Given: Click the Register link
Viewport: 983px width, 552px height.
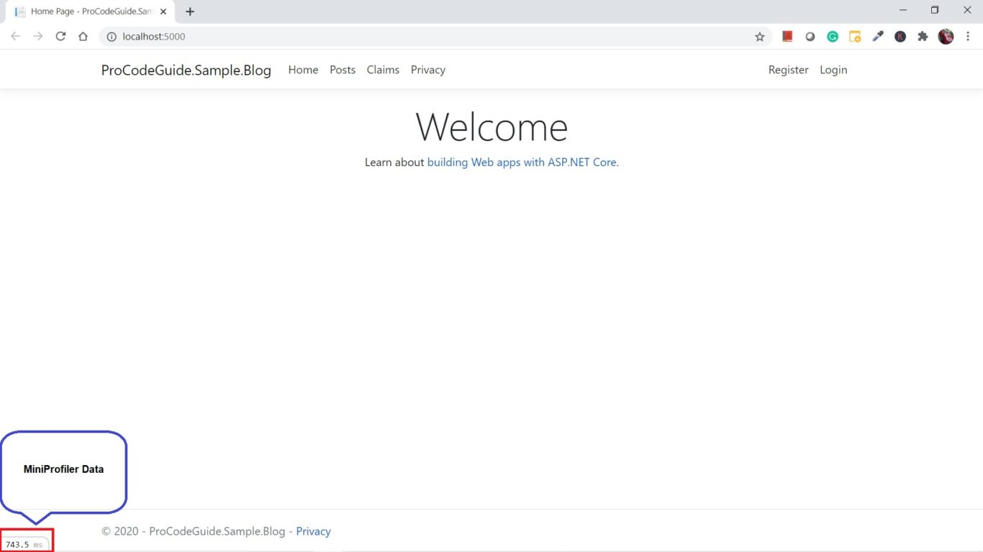Looking at the screenshot, I should point(788,70).
